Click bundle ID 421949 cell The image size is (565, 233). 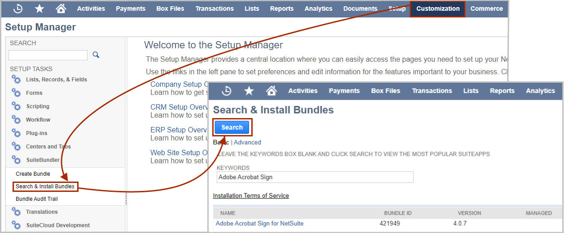(x=390, y=223)
